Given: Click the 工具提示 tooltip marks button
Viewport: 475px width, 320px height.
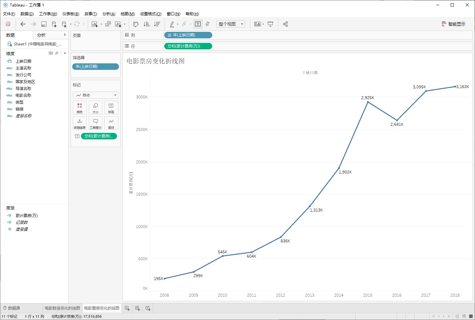Looking at the screenshot, I should click(96, 123).
